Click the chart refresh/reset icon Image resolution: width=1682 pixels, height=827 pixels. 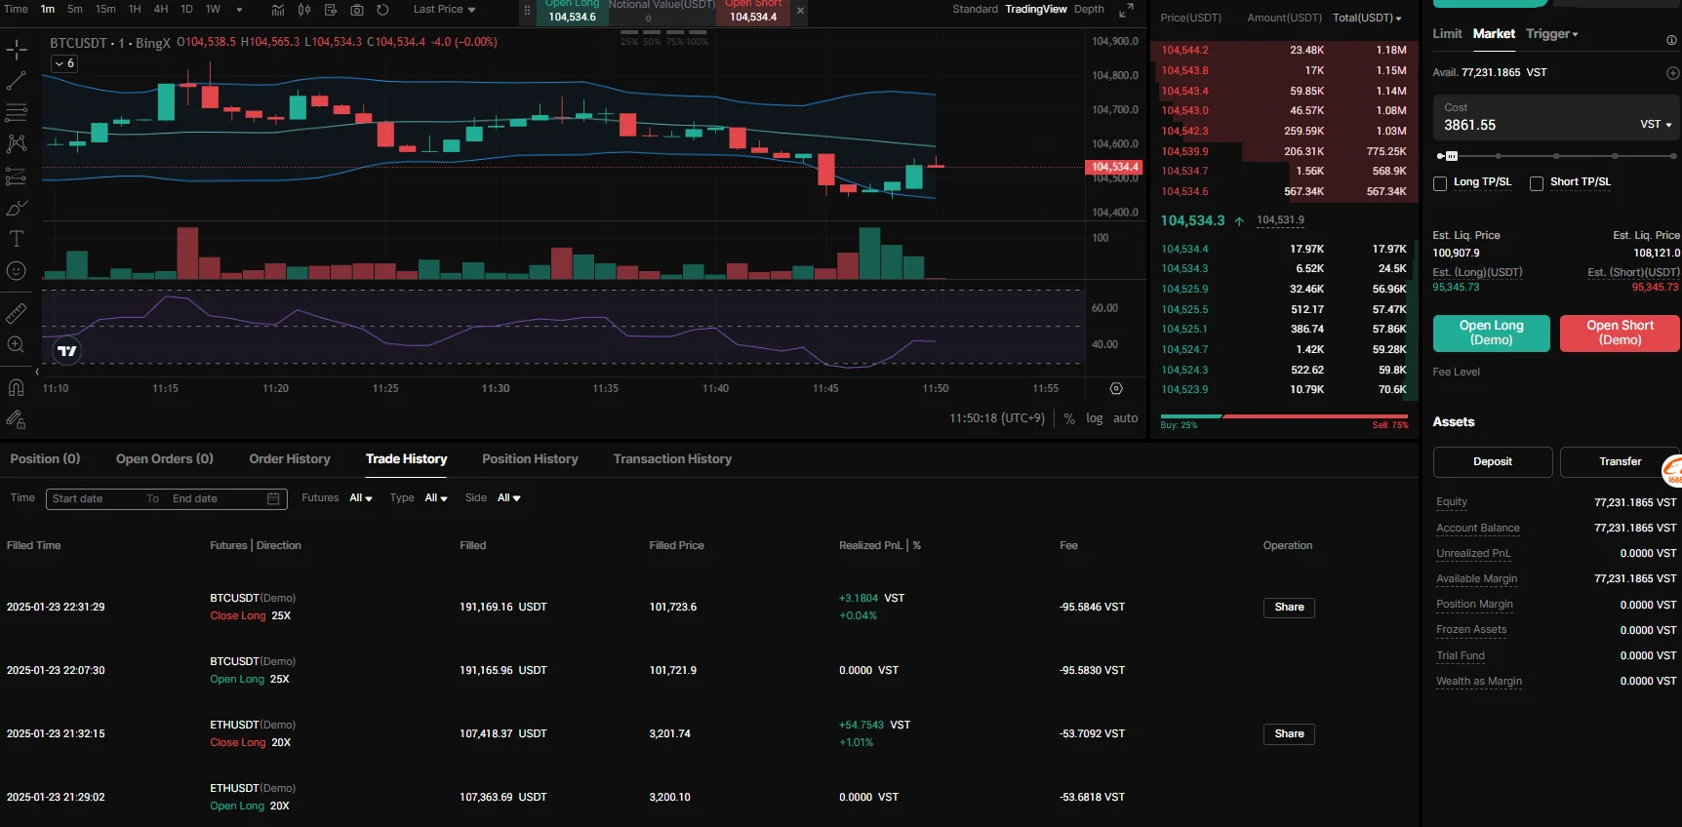tap(383, 10)
